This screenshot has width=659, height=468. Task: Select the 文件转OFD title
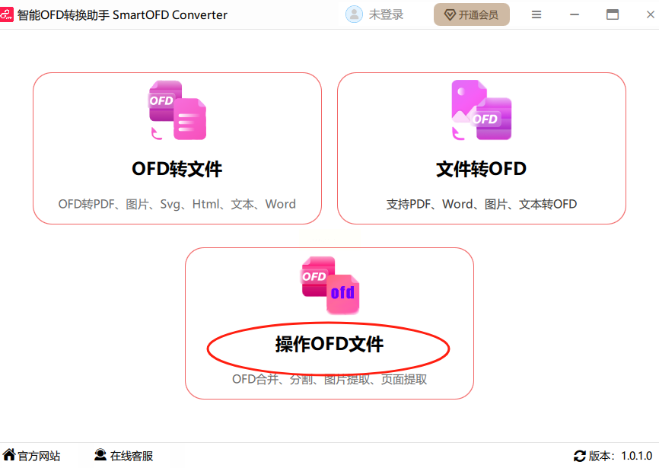(x=481, y=169)
